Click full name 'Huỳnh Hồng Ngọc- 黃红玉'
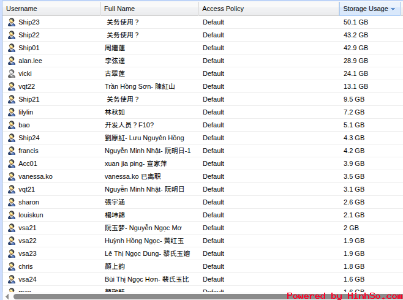This screenshot has height=300, width=403. (x=144, y=241)
